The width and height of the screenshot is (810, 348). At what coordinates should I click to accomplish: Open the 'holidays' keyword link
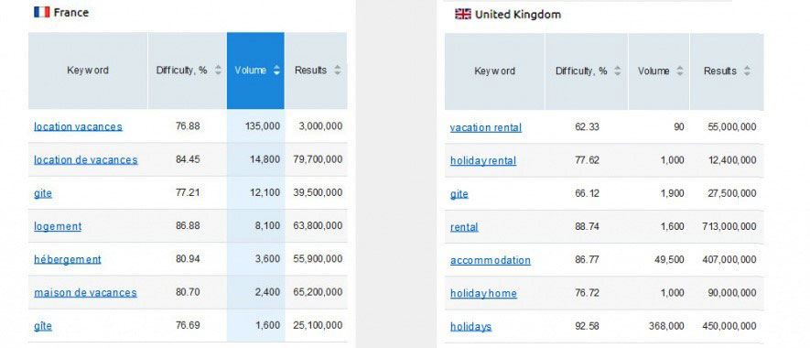coord(470,326)
